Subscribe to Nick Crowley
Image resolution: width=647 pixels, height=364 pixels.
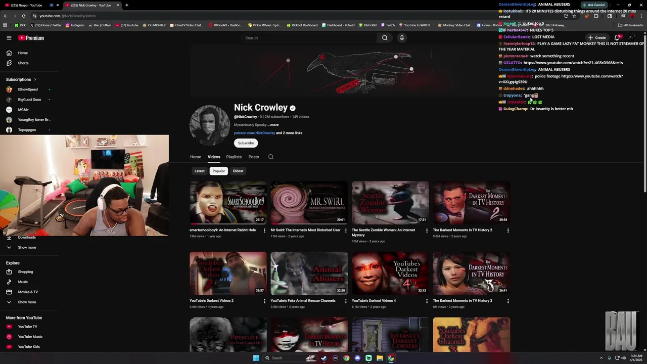pyautogui.click(x=246, y=143)
